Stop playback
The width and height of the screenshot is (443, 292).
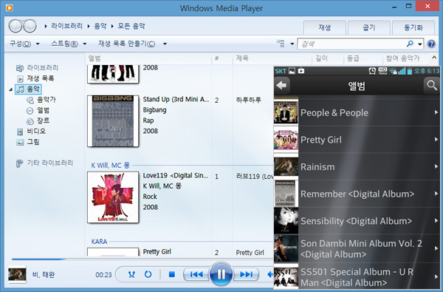pos(172,274)
